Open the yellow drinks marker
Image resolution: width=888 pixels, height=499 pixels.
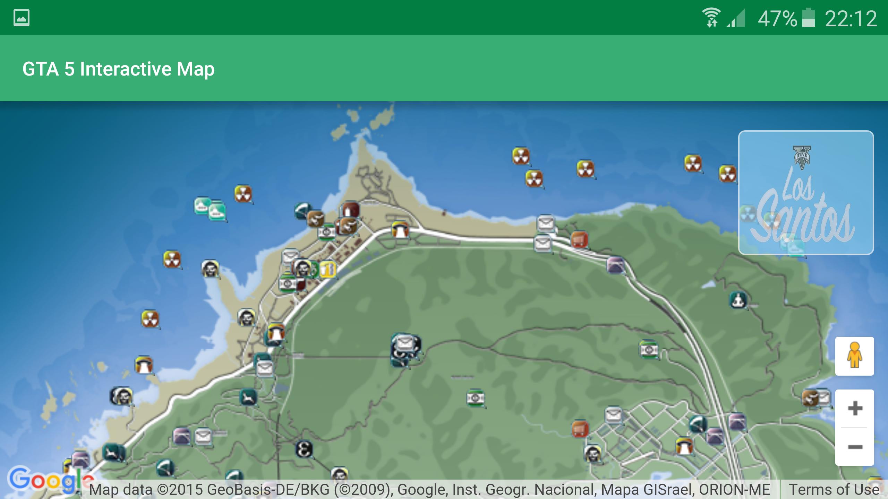click(327, 269)
